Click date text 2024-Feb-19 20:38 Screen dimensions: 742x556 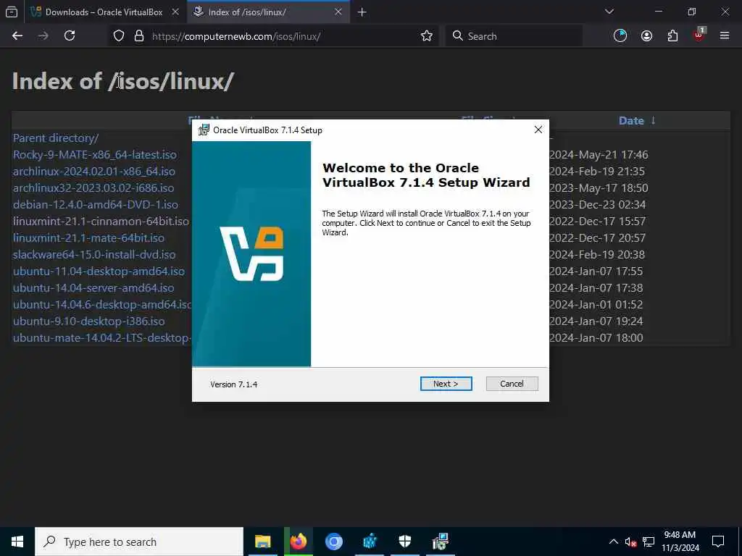tap(597, 254)
